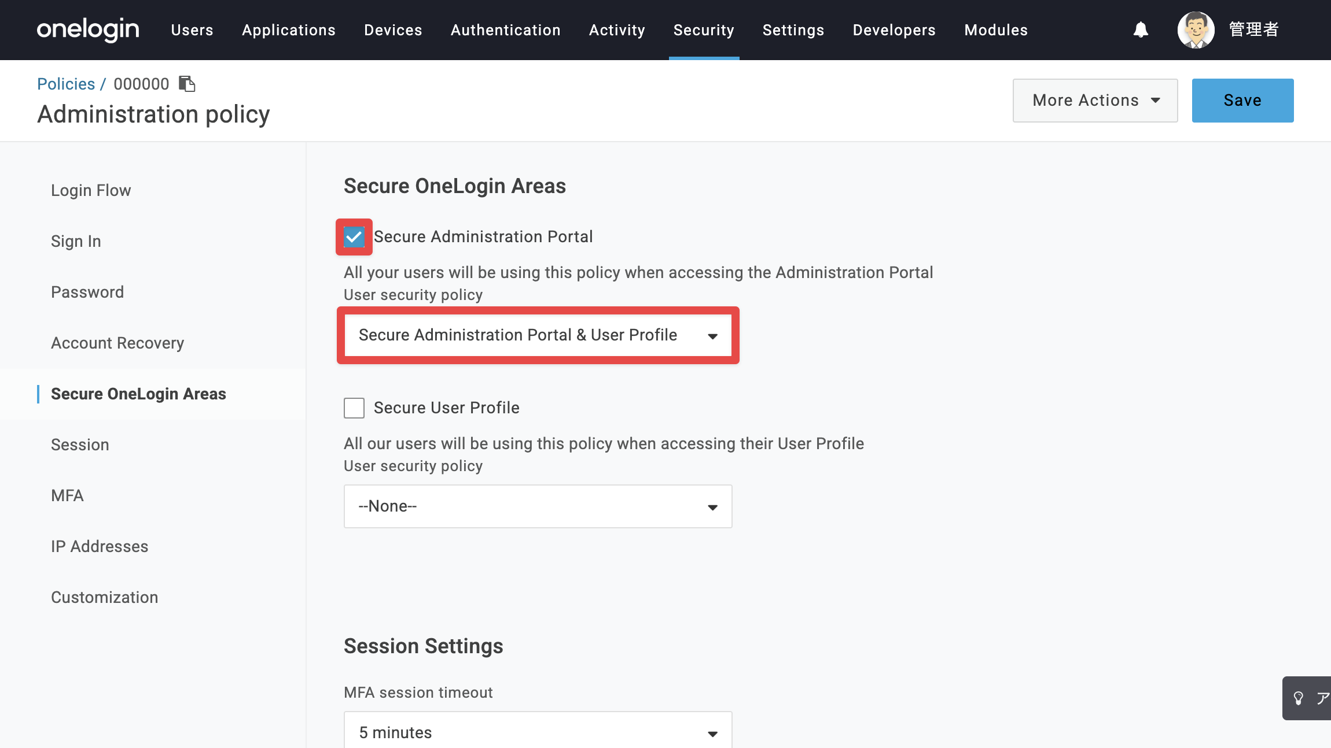Uncheck Secure Administration Portal checkbox
The width and height of the screenshot is (1331, 748).
[354, 237]
